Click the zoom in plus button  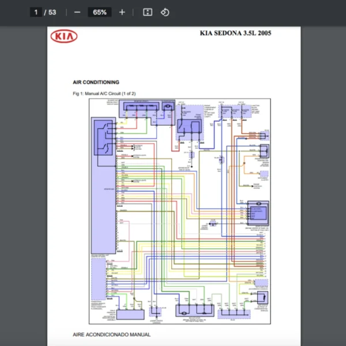[122, 12]
